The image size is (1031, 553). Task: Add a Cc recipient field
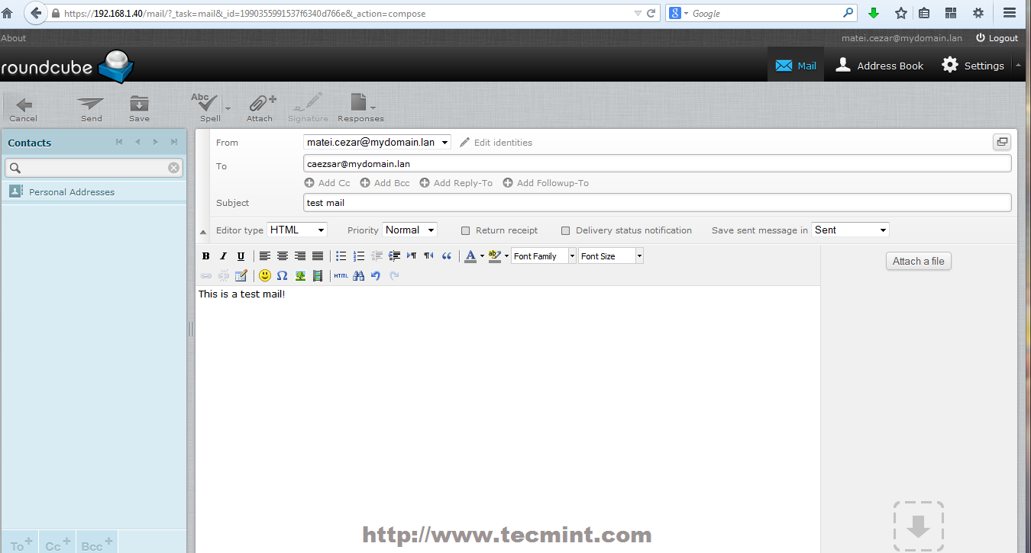(327, 183)
